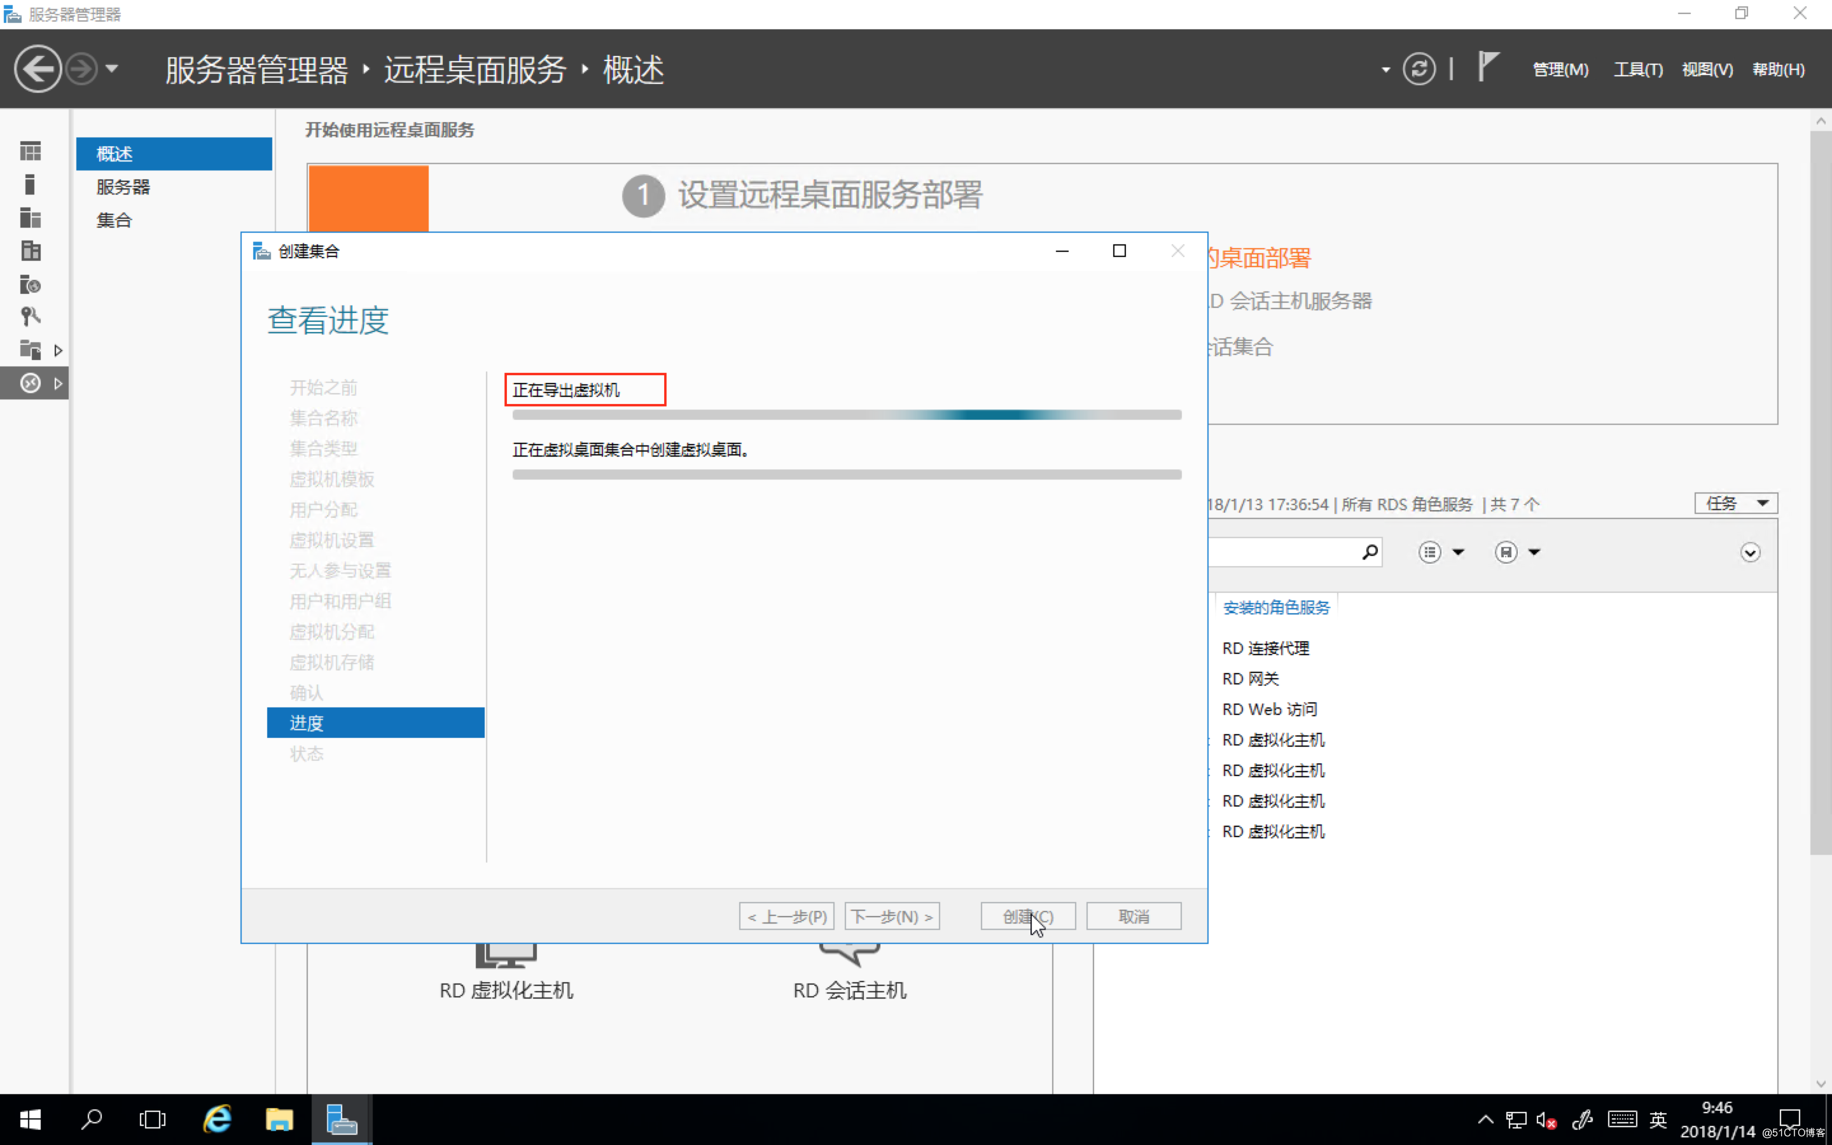This screenshot has width=1832, height=1145.
Task: Open the 工具(T) menu
Action: click(1637, 70)
